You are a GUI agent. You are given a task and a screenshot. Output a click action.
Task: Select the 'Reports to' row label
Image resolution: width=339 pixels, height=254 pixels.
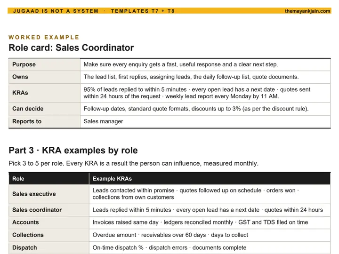tap(27, 121)
